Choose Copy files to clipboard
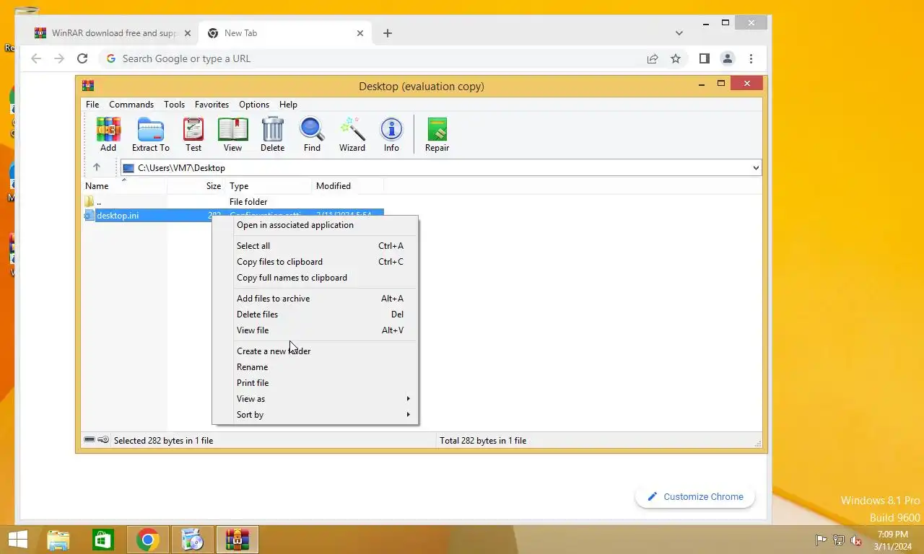This screenshot has width=924, height=554. [x=315, y=262]
